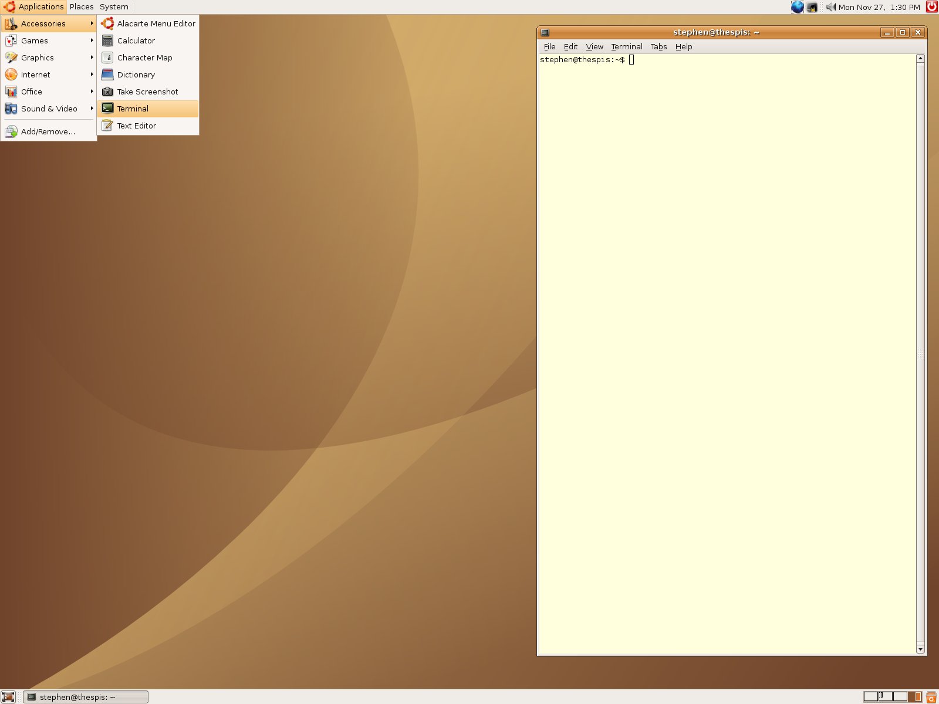Open the Trash applet
The height and width of the screenshot is (704, 939).
point(931,697)
